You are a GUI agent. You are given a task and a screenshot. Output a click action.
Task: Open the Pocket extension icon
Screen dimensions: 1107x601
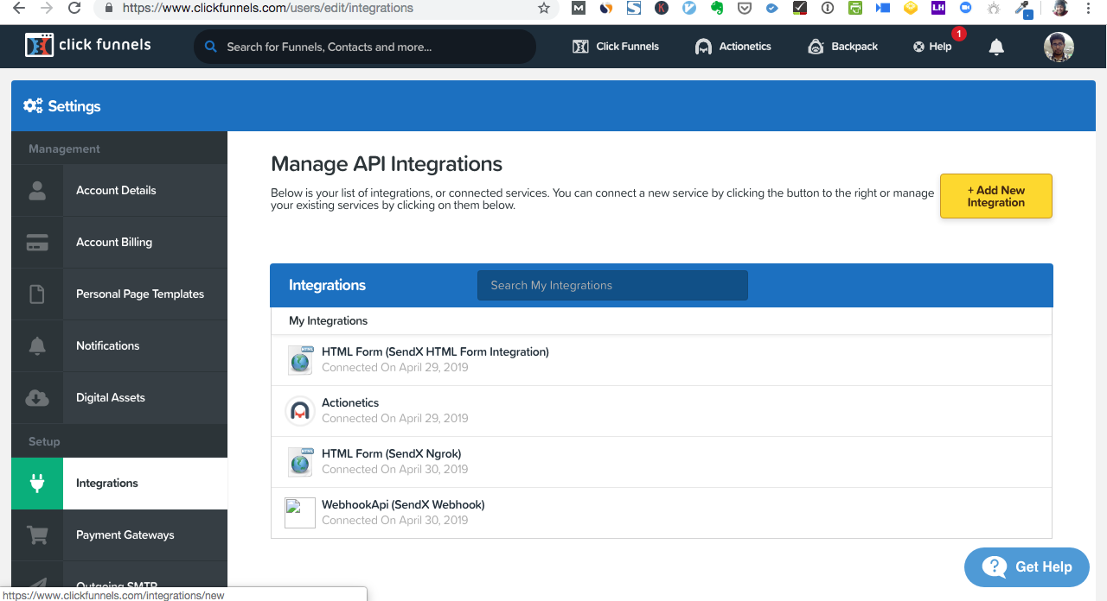point(745,8)
